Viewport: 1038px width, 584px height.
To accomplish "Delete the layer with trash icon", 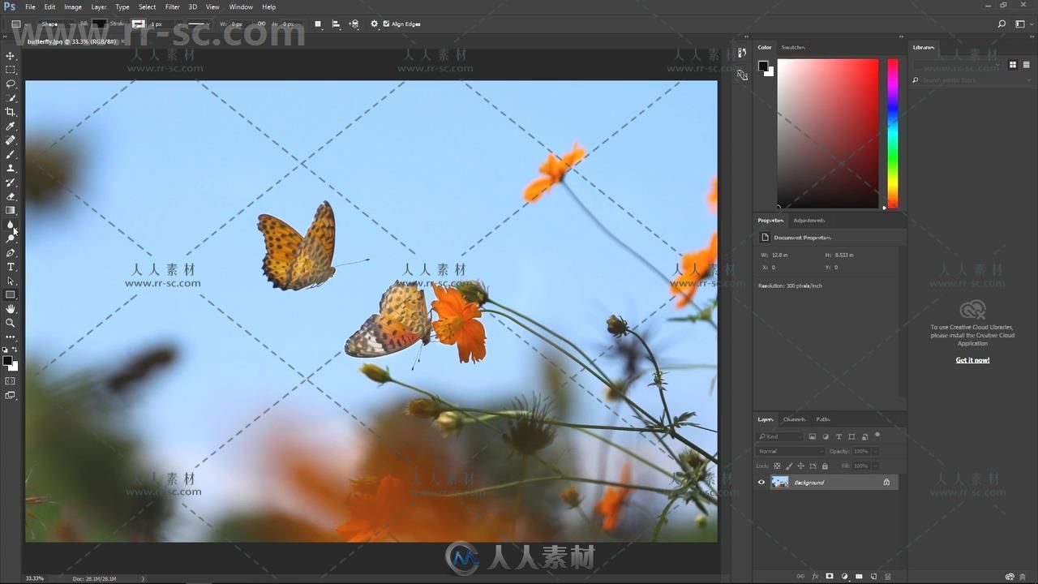I will coord(888,577).
